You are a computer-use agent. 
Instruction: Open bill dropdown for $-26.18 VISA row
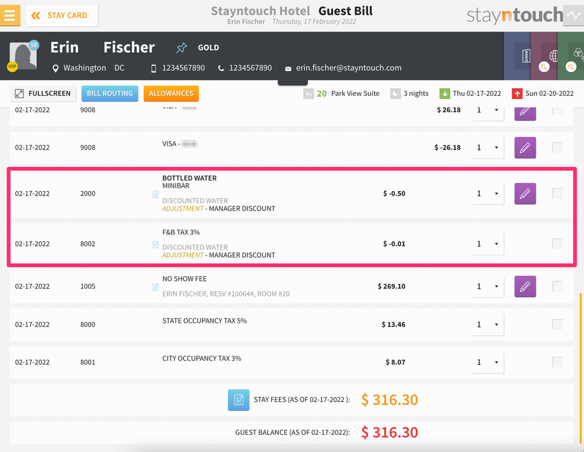point(488,148)
